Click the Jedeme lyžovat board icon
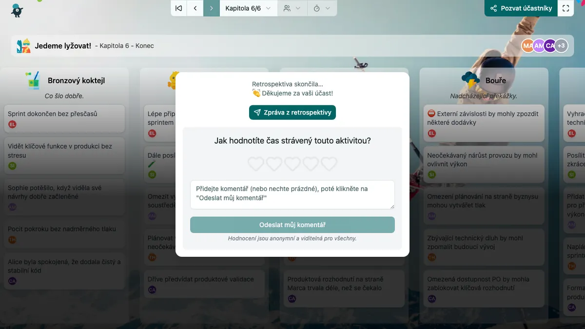585x329 pixels. click(23, 46)
